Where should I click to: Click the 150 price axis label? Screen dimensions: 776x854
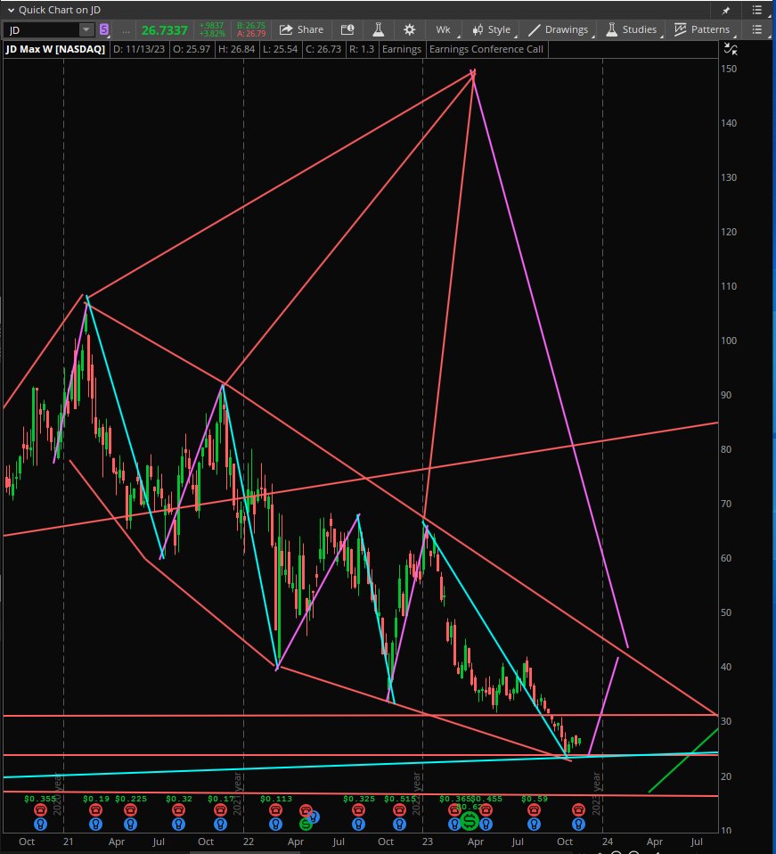(x=729, y=69)
